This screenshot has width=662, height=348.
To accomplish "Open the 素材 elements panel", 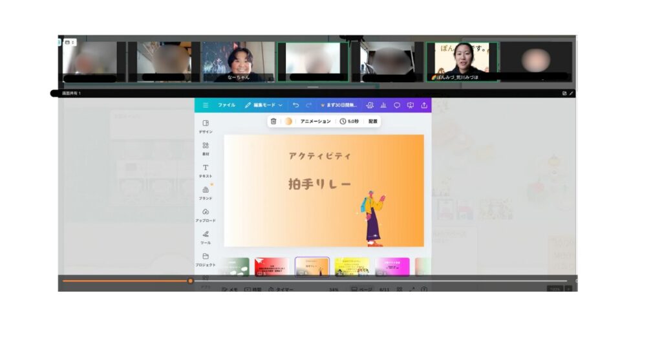I will click(206, 149).
